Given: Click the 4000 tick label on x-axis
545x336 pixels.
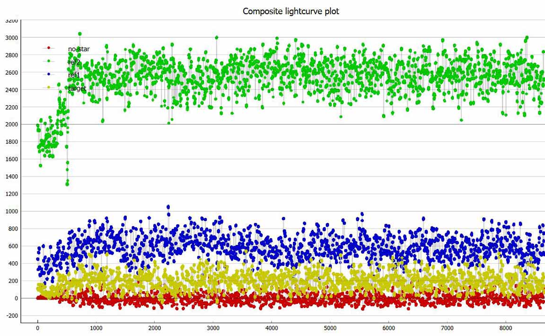Looking at the screenshot, I should 272,327.
